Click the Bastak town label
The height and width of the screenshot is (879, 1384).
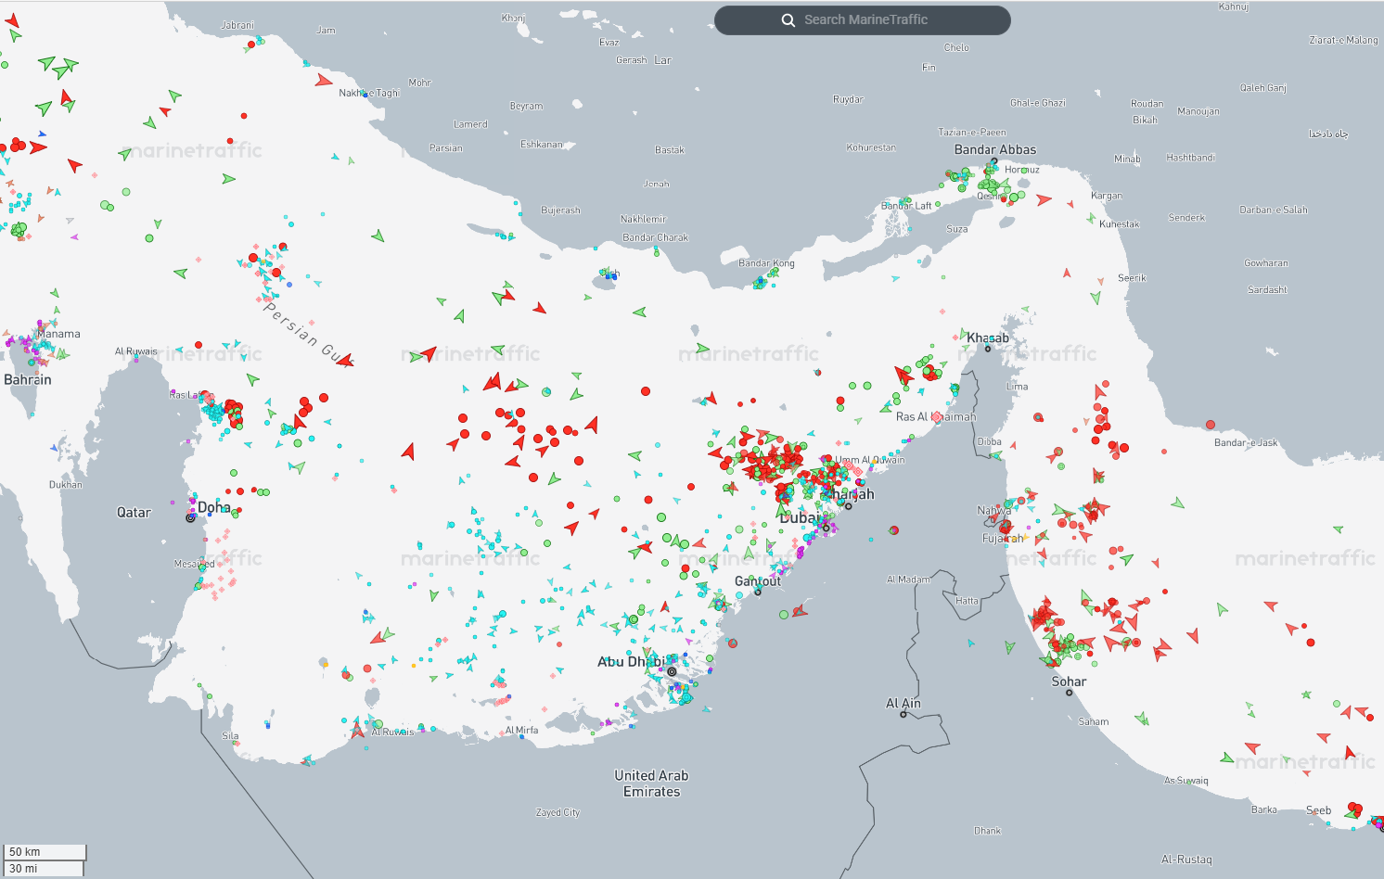coord(670,150)
